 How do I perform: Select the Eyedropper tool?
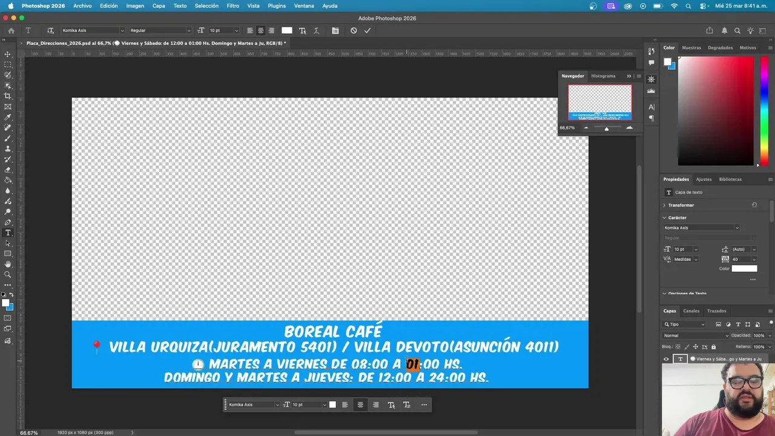(8, 117)
